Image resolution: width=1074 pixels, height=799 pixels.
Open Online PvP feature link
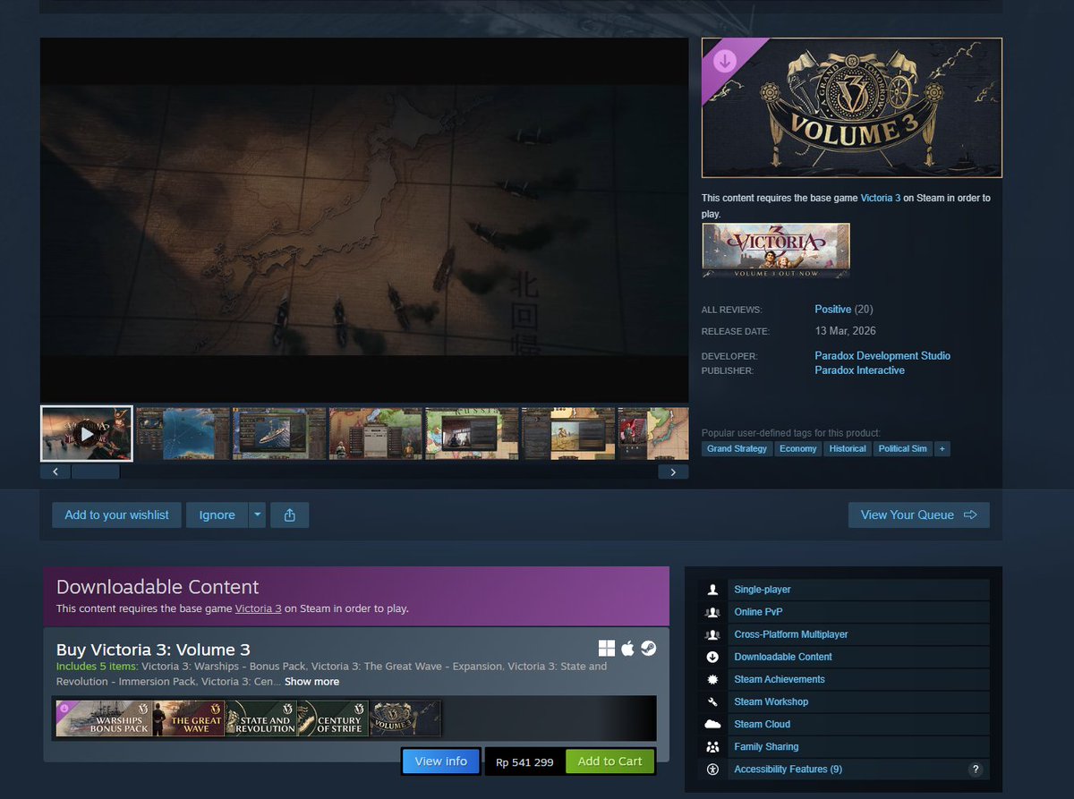pyautogui.click(x=758, y=612)
